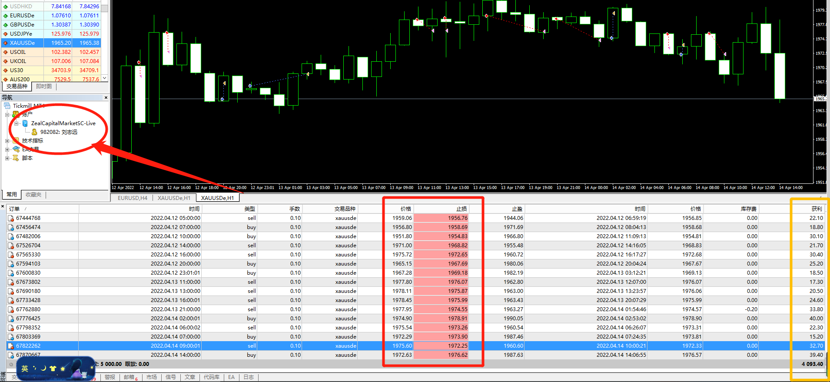Expand the 技术指标 node in the navigator
Viewport: 830px width, 382px height.
7,141
